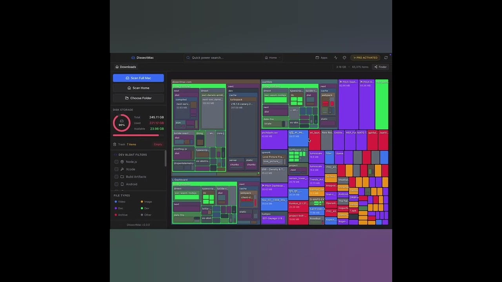This screenshot has width=502, height=282.
Task: Check the Build Artifacts filter checkbox
Action: point(116,177)
